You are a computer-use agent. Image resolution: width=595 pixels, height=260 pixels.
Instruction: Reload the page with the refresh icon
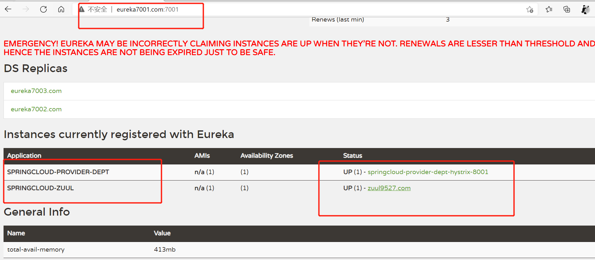[x=43, y=9]
